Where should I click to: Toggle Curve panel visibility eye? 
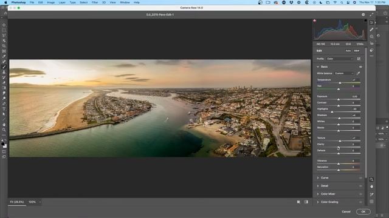[x=360, y=177]
